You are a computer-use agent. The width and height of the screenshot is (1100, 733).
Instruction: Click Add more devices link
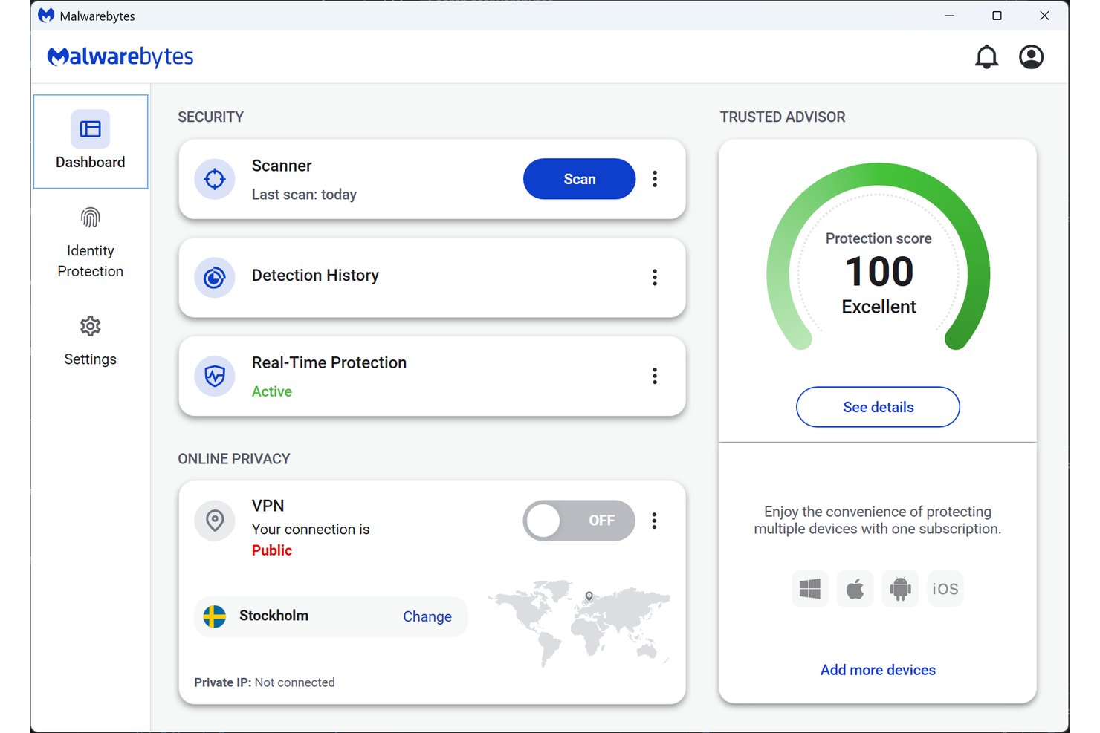pos(878,670)
